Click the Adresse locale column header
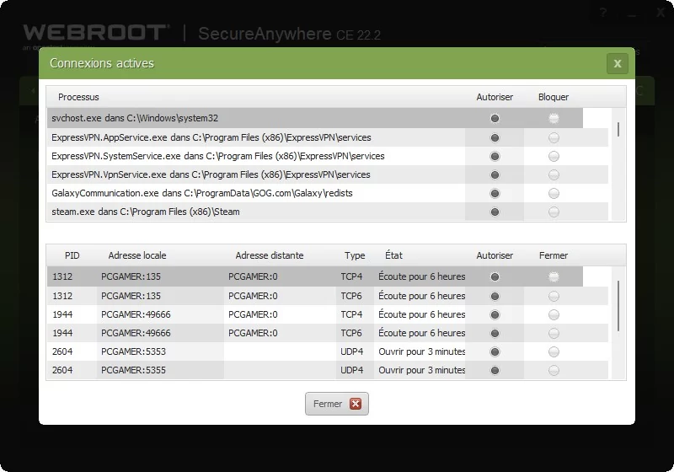 click(137, 255)
